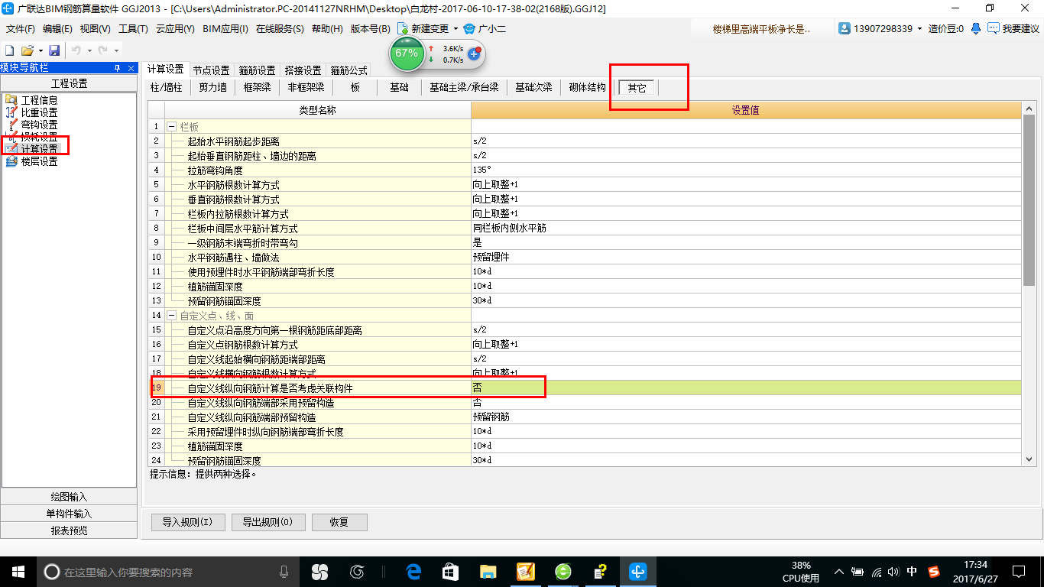1044x587 pixels.
Task: Expand account dropdown beside 13907298339
Action: [x=919, y=29]
